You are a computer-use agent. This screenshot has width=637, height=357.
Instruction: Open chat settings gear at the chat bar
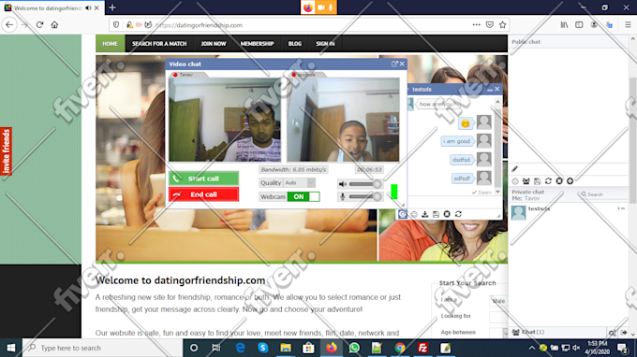click(613, 333)
